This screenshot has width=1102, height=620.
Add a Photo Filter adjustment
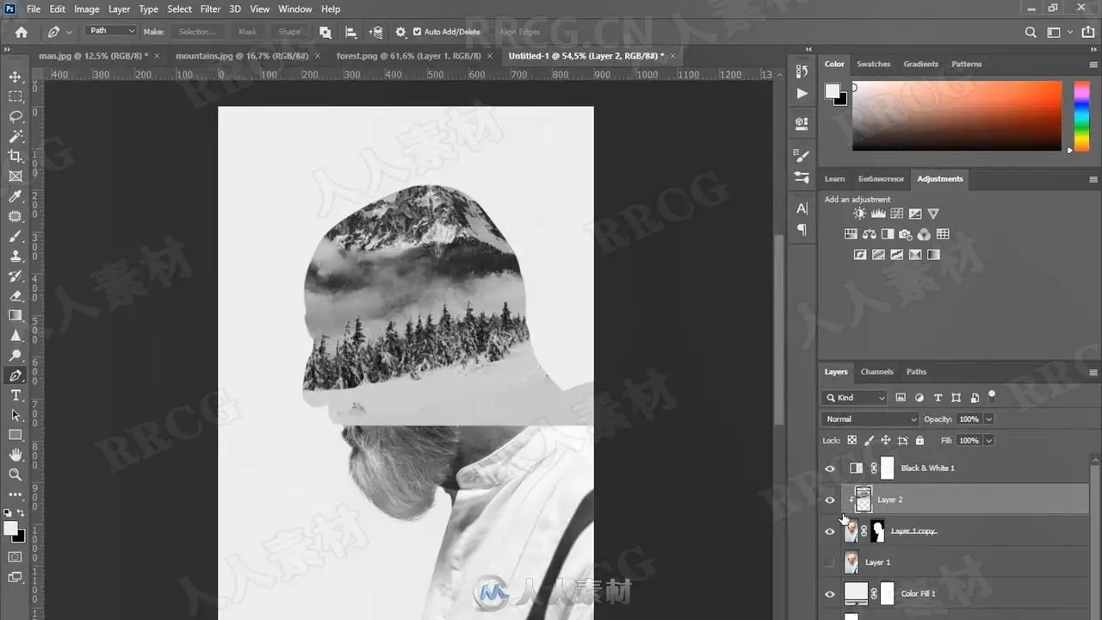point(906,234)
